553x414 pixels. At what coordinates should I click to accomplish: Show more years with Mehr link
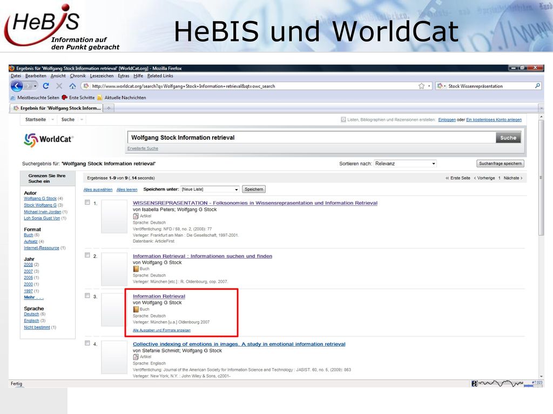34,298
